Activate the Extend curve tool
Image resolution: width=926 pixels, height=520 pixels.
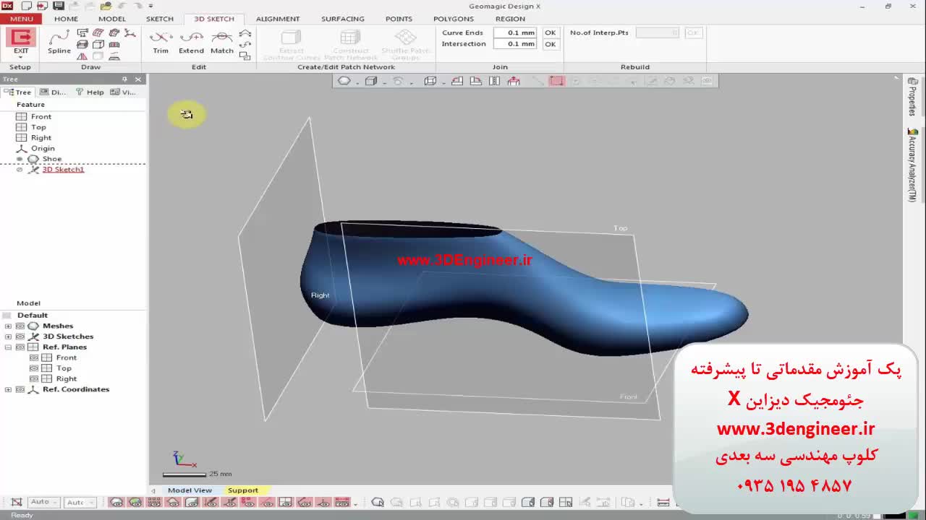(x=191, y=41)
